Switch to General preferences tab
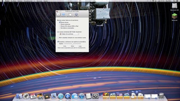The width and height of the screenshot is (180, 101). point(58,15)
